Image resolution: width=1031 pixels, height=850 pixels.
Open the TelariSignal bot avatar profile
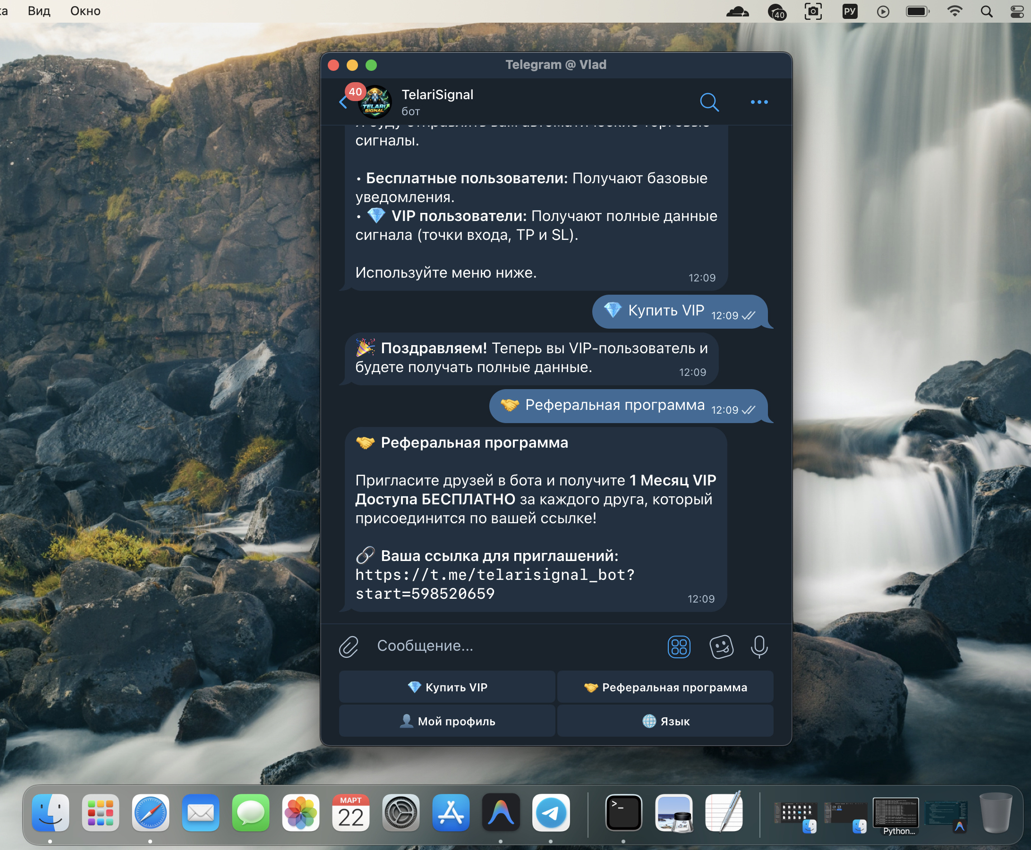tap(375, 102)
